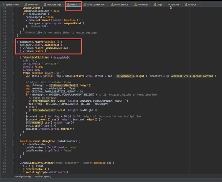Fold the dragenter event listener at line 80
Screen dimensions: 222x182
(13, 163)
